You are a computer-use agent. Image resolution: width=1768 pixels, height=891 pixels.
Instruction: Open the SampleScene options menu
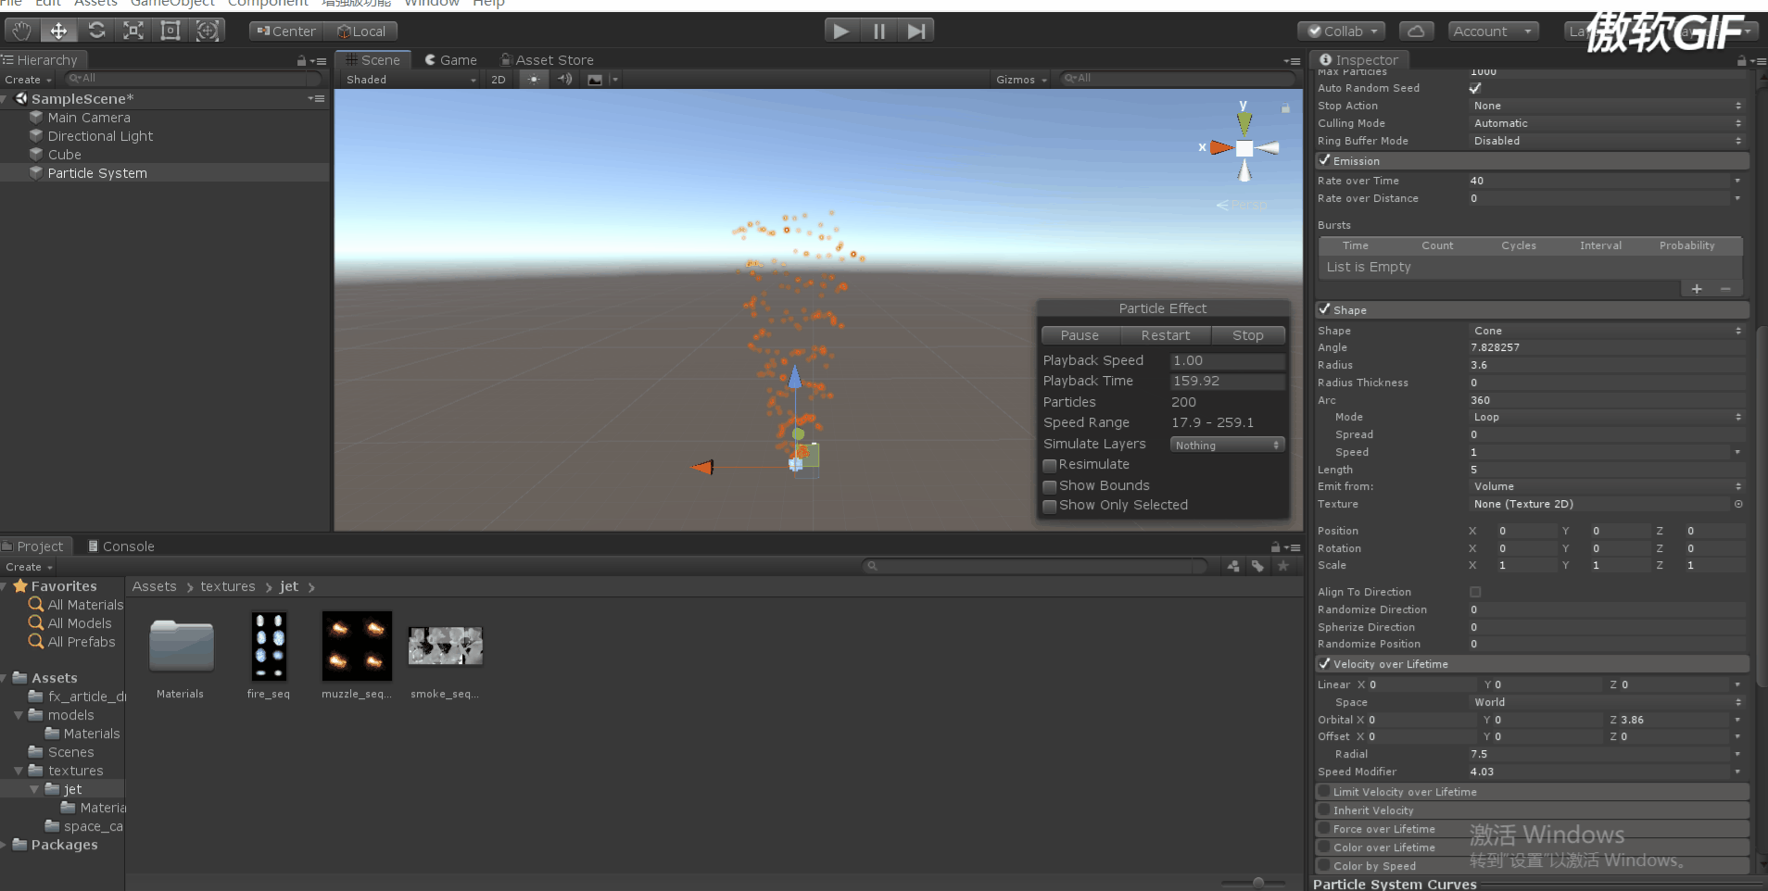(x=317, y=98)
